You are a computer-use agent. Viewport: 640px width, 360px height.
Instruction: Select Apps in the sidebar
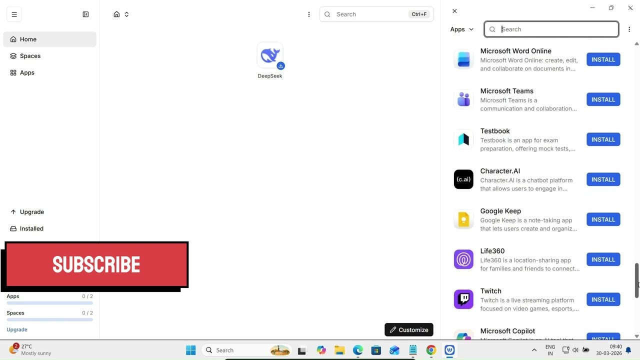pyautogui.click(x=49, y=73)
